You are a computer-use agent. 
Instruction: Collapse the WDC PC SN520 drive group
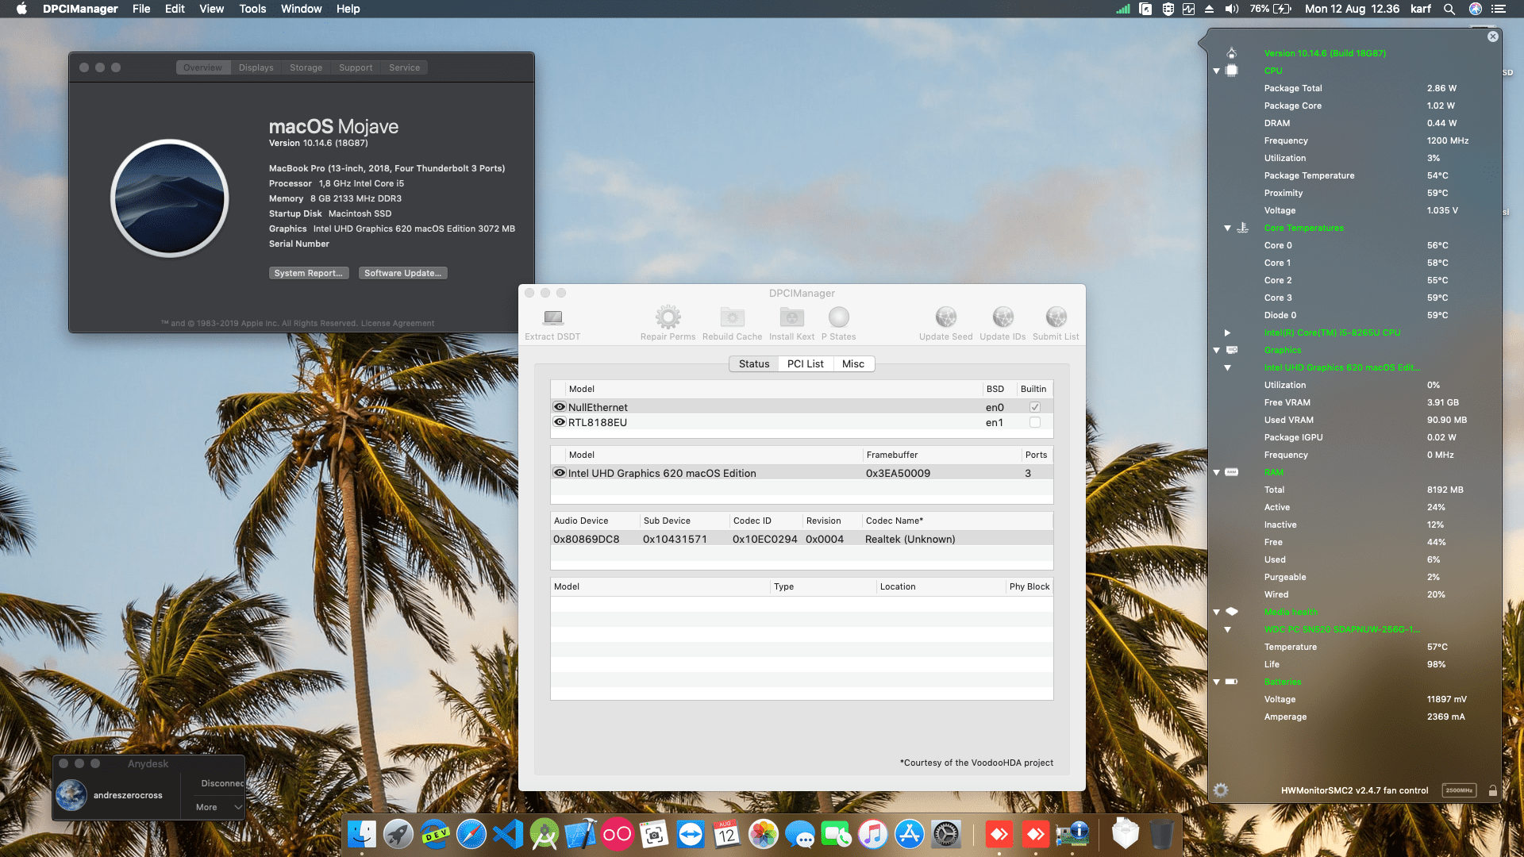tap(1228, 629)
